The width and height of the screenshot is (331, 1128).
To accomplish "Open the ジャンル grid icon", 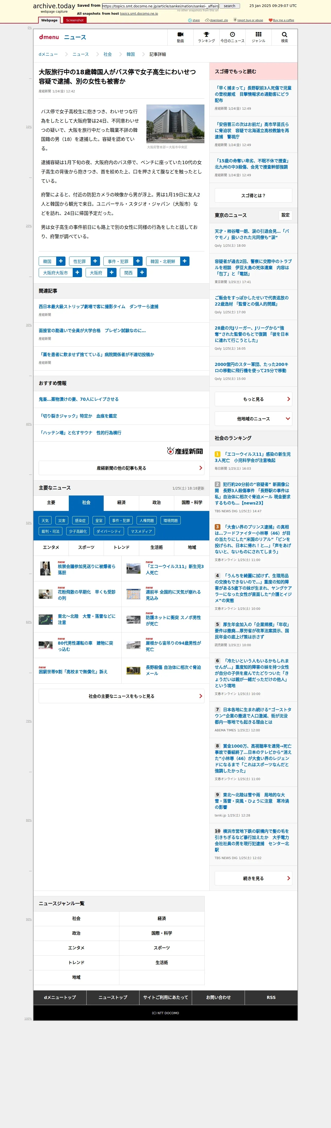I will (x=258, y=35).
